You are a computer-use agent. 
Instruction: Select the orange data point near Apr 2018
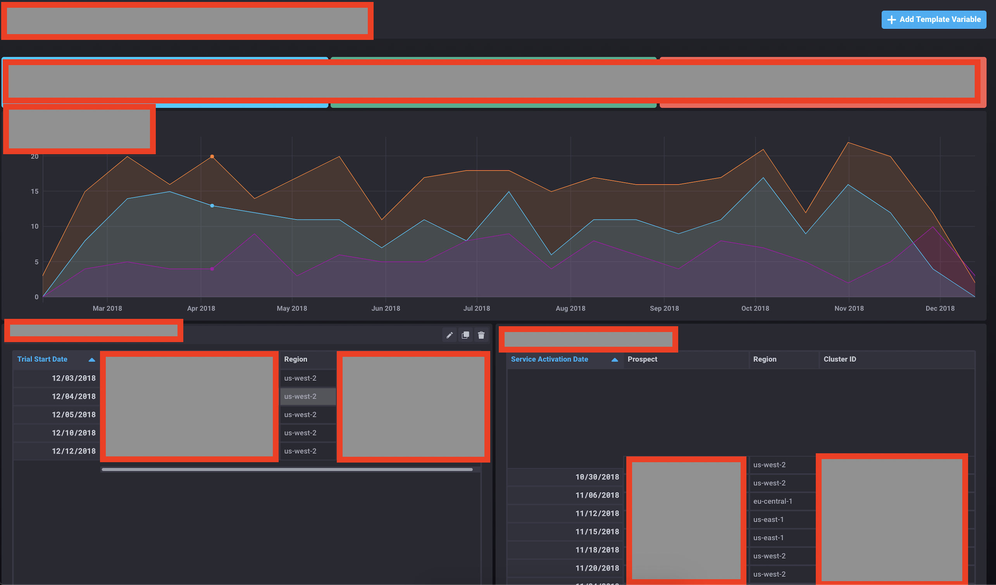(x=212, y=157)
